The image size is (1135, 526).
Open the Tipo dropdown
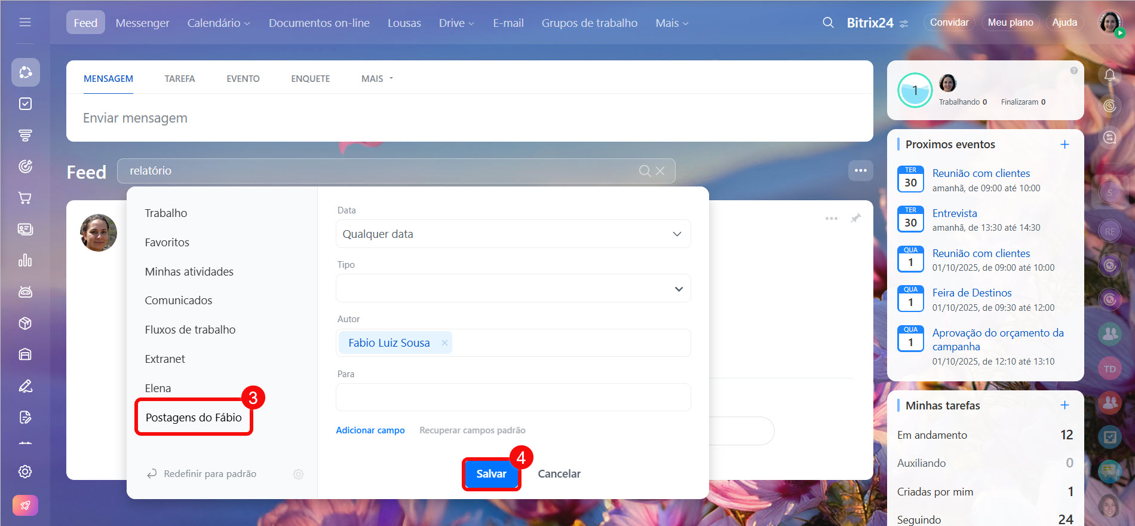(x=513, y=289)
